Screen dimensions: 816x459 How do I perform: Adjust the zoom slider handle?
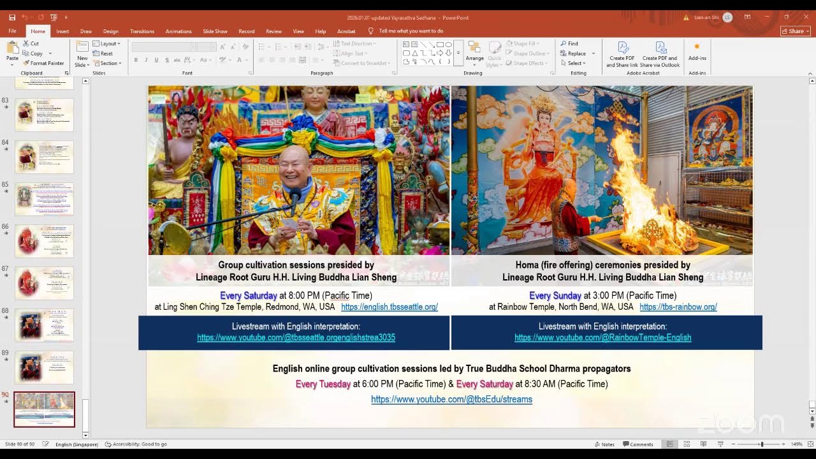pos(761,444)
